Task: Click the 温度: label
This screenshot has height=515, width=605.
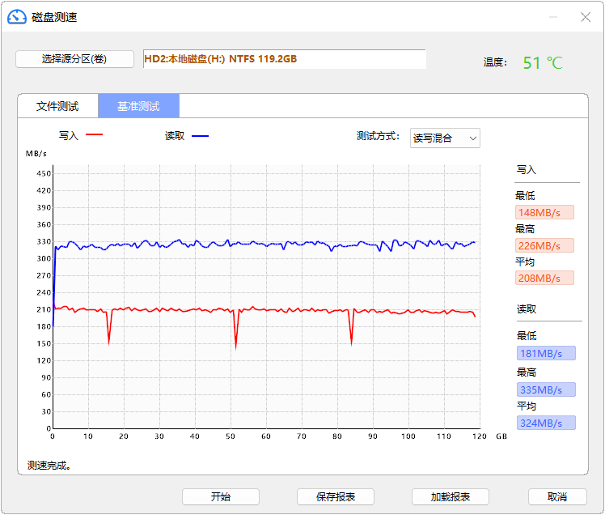Action: (495, 62)
